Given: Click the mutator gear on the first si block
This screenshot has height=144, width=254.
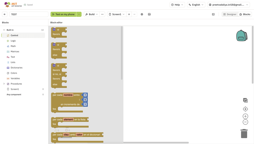Looking at the screenshot, I should [54, 29].
